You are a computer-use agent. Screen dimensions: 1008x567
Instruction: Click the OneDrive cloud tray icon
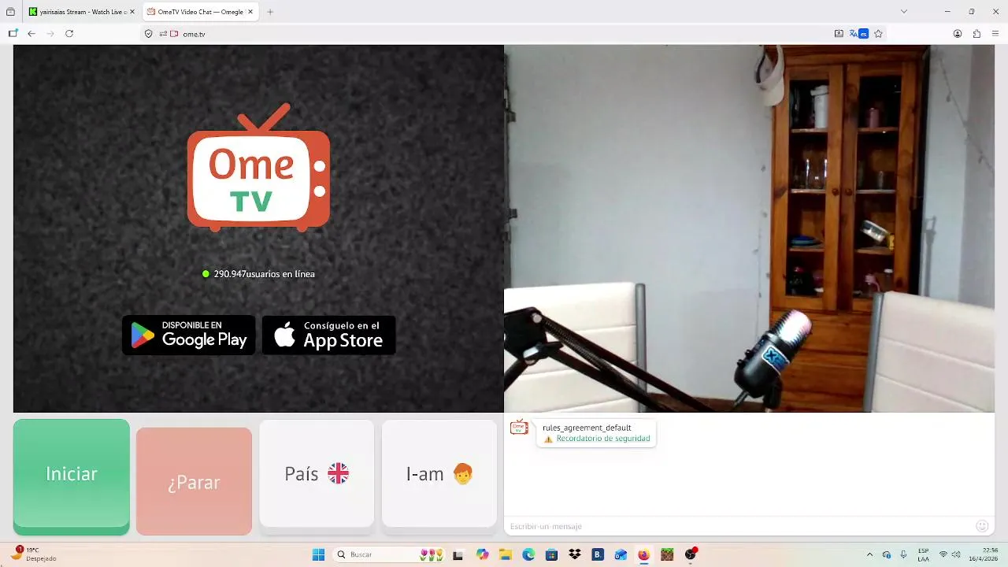[887, 554]
